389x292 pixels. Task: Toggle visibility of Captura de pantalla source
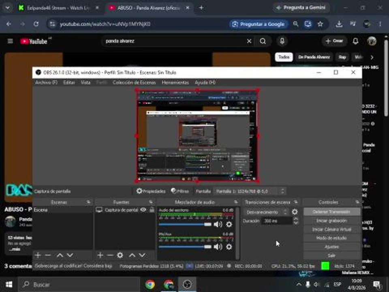[x=143, y=210]
